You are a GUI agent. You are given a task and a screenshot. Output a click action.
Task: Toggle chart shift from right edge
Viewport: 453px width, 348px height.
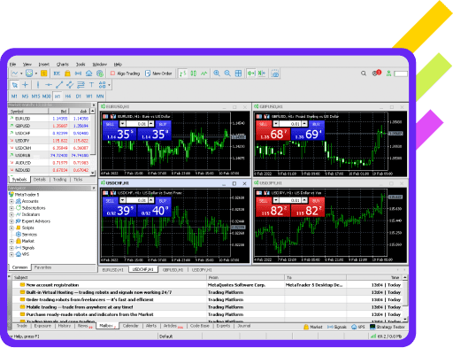pos(262,73)
